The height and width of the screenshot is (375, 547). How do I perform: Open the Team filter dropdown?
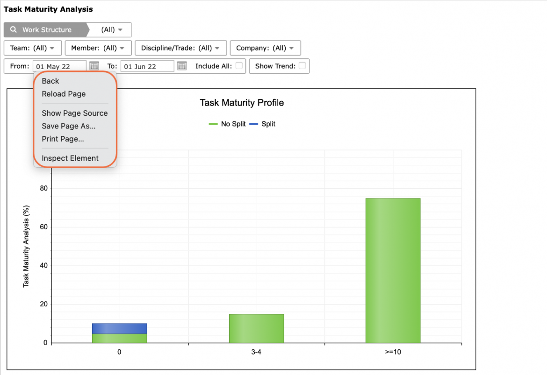click(x=33, y=48)
